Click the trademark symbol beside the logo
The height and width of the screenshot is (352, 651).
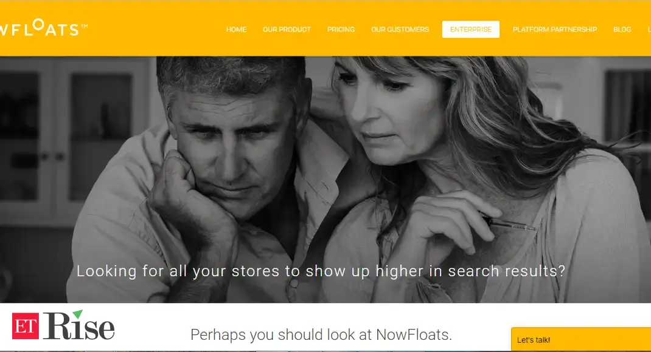pyautogui.click(x=85, y=26)
